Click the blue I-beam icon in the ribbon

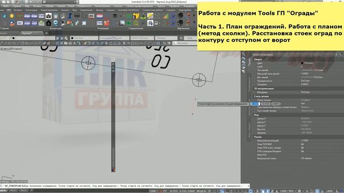click(70, 16)
